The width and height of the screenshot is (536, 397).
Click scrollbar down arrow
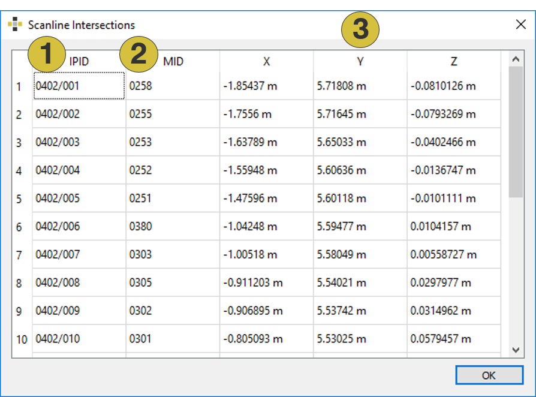[516, 350]
